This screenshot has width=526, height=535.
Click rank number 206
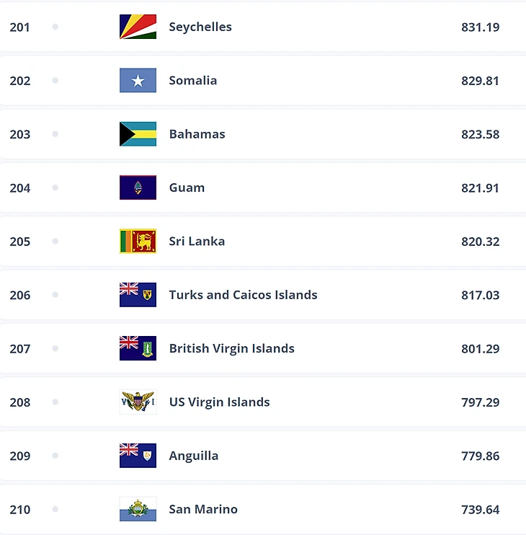[20, 295]
